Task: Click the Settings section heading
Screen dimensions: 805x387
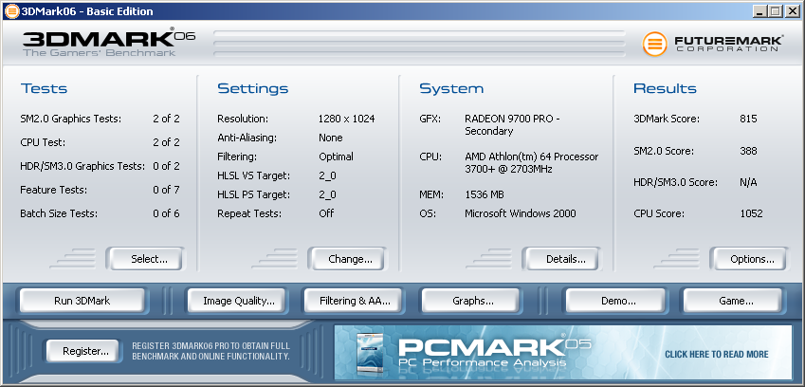Action: 252,88
